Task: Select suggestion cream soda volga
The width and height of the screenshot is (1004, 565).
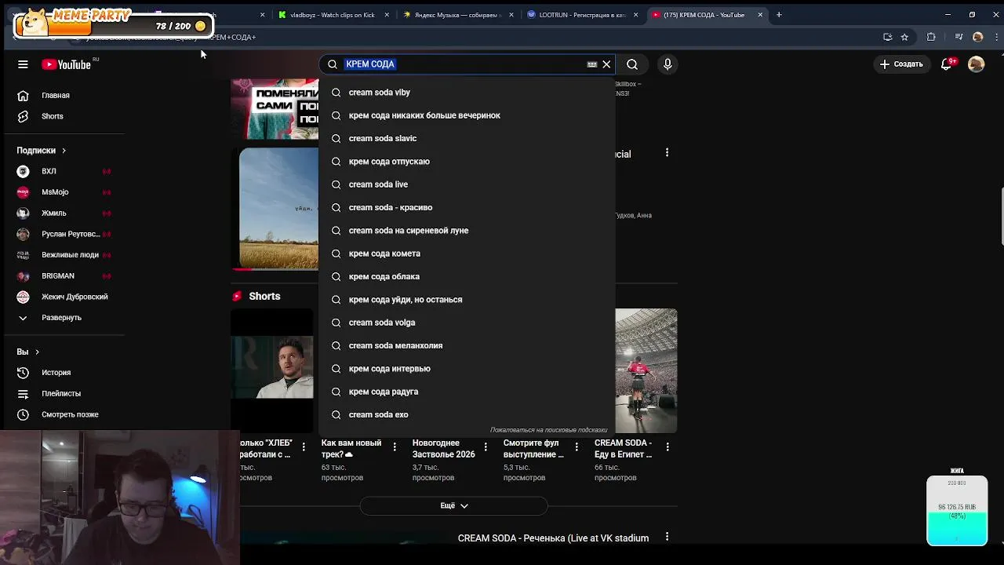Action: point(467,323)
